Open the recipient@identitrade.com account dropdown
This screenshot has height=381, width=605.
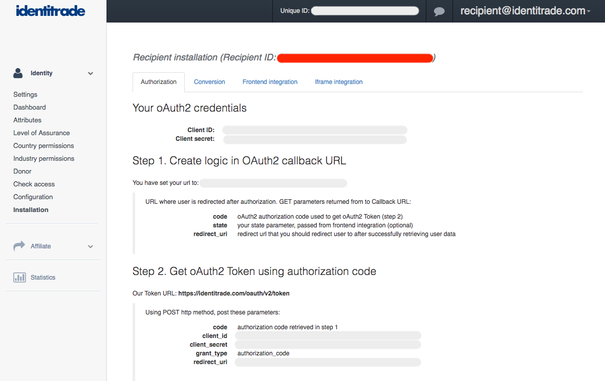point(525,11)
